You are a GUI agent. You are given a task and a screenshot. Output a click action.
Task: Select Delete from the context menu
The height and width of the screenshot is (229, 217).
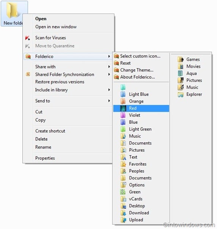pyautogui.click(x=42, y=139)
